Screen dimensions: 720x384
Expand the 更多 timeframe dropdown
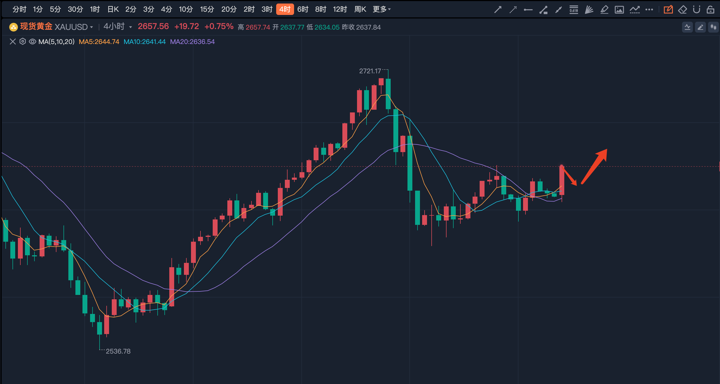[381, 9]
